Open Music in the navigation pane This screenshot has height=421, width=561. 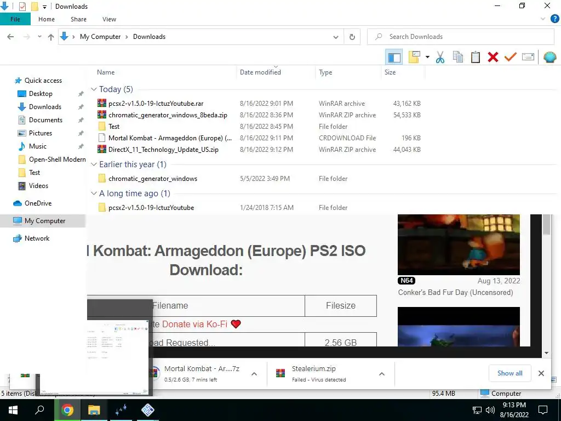[x=38, y=146]
